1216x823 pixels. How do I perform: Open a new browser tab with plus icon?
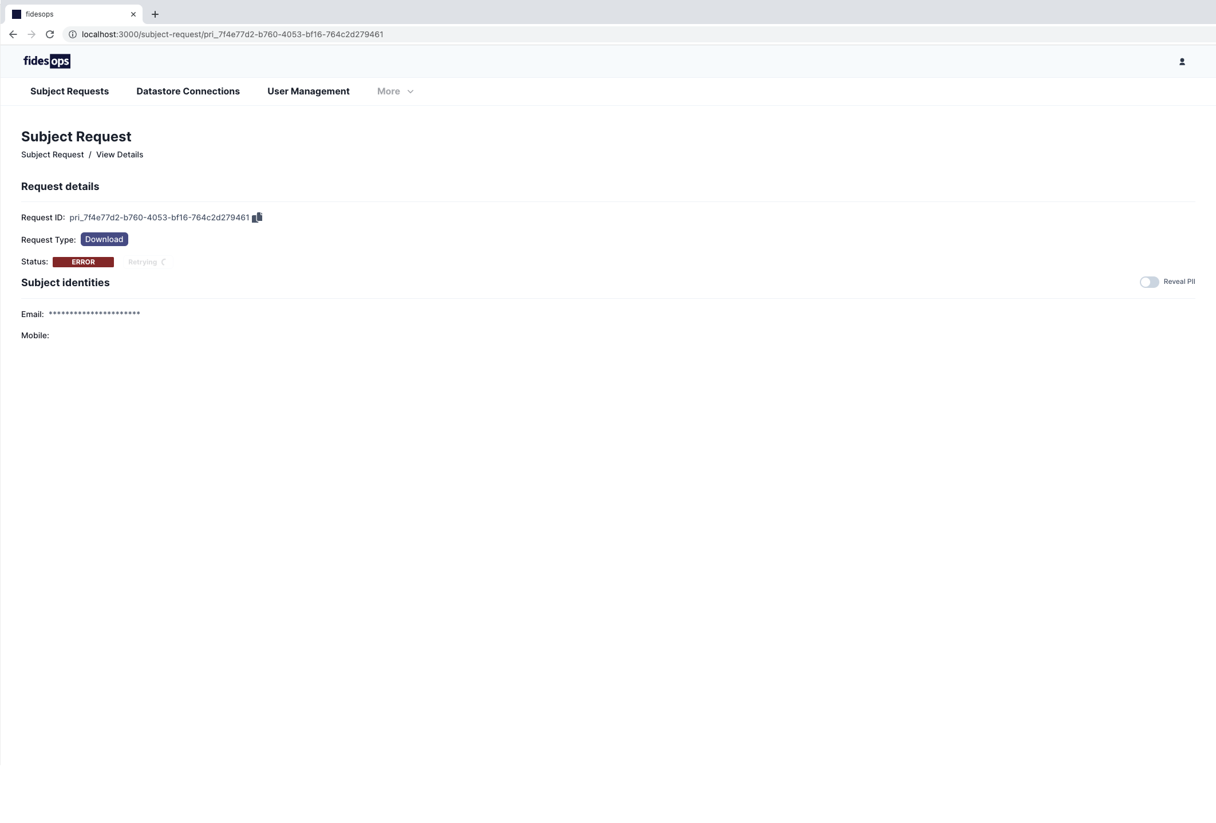pyautogui.click(x=155, y=14)
